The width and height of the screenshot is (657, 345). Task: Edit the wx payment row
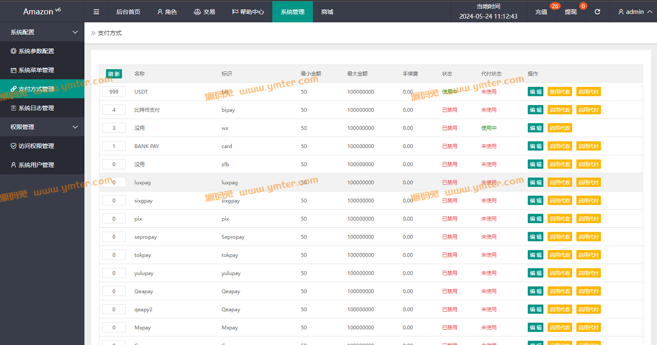coord(536,128)
